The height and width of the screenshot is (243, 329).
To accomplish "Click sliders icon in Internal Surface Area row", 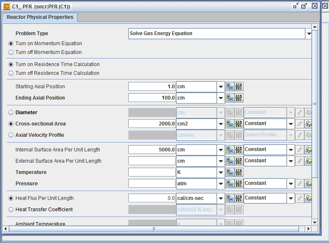I will point(239,150).
